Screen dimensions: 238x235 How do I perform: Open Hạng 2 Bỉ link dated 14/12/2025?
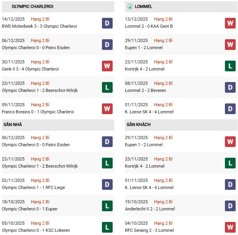click(x=40, y=19)
